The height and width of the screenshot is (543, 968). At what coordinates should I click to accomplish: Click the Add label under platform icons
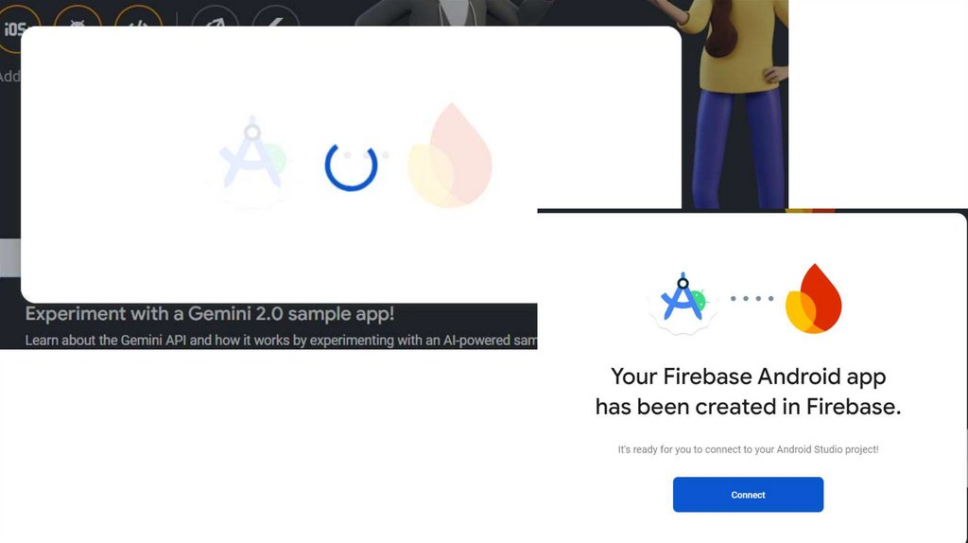[x=9, y=77]
